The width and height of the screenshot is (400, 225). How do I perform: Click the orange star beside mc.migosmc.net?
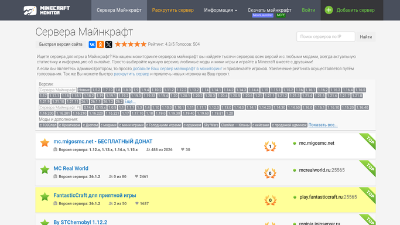tap(45, 142)
